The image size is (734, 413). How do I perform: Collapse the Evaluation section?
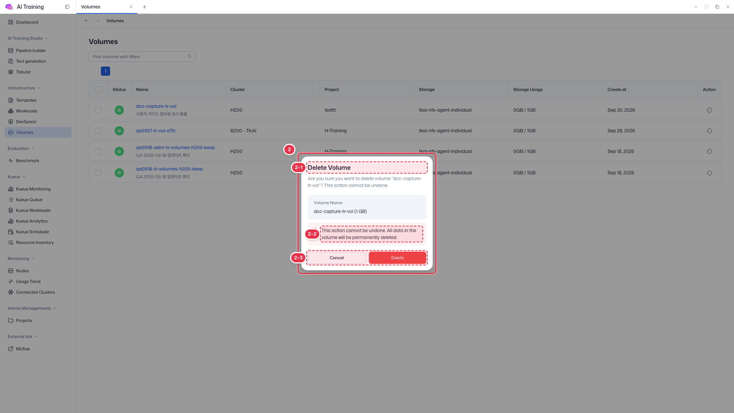[21, 148]
